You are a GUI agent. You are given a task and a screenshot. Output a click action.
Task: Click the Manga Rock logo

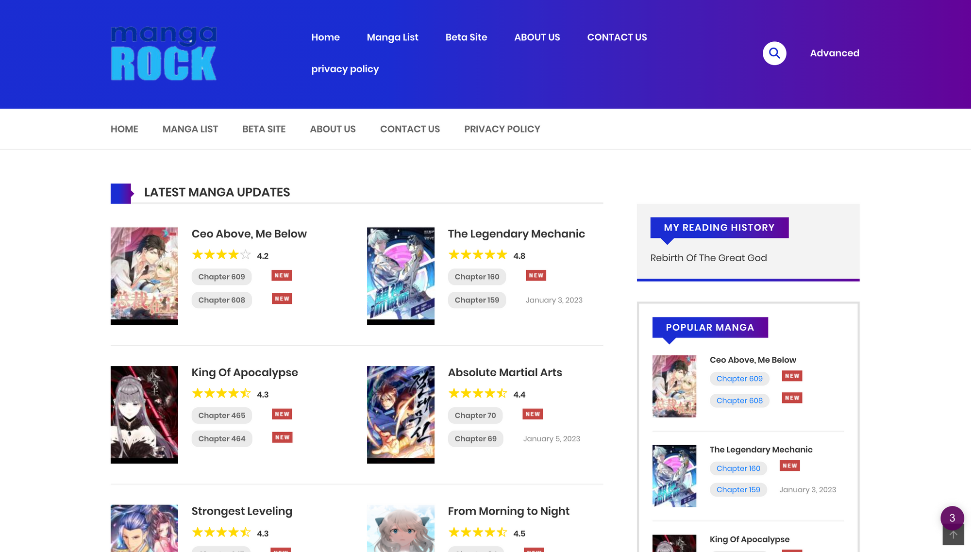(x=164, y=53)
